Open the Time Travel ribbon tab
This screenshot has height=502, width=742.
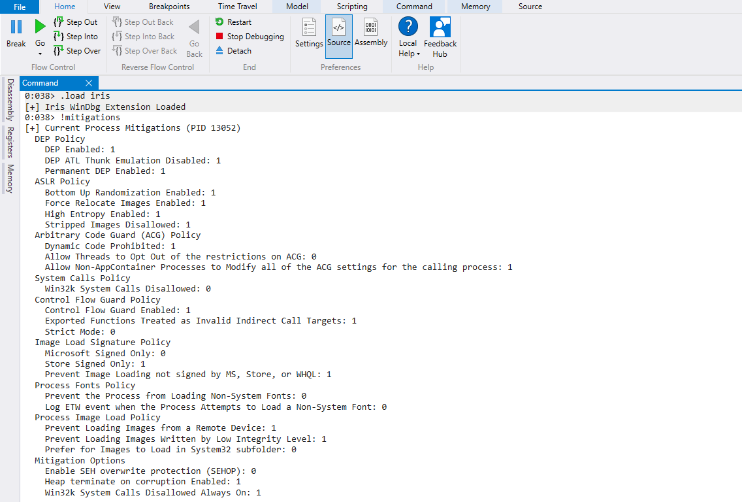point(238,7)
